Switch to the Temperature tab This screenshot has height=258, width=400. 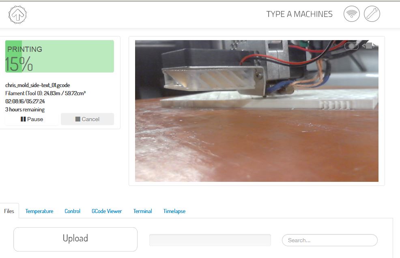39,211
